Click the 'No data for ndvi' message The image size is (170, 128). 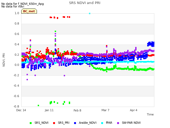click(13, 6)
